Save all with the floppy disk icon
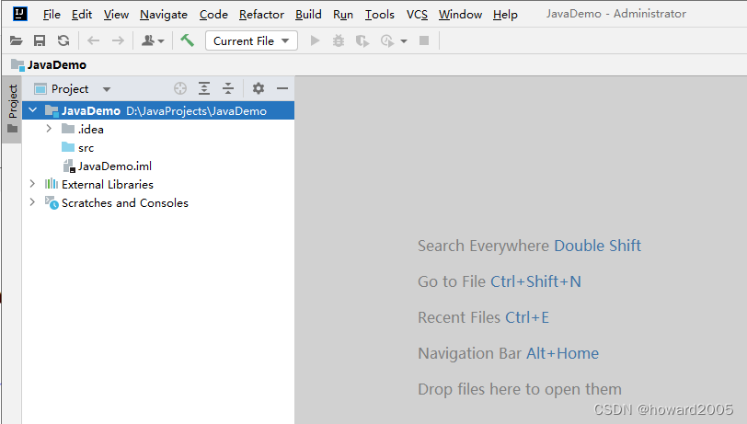This screenshot has width=747, height=424. point(40,41)
